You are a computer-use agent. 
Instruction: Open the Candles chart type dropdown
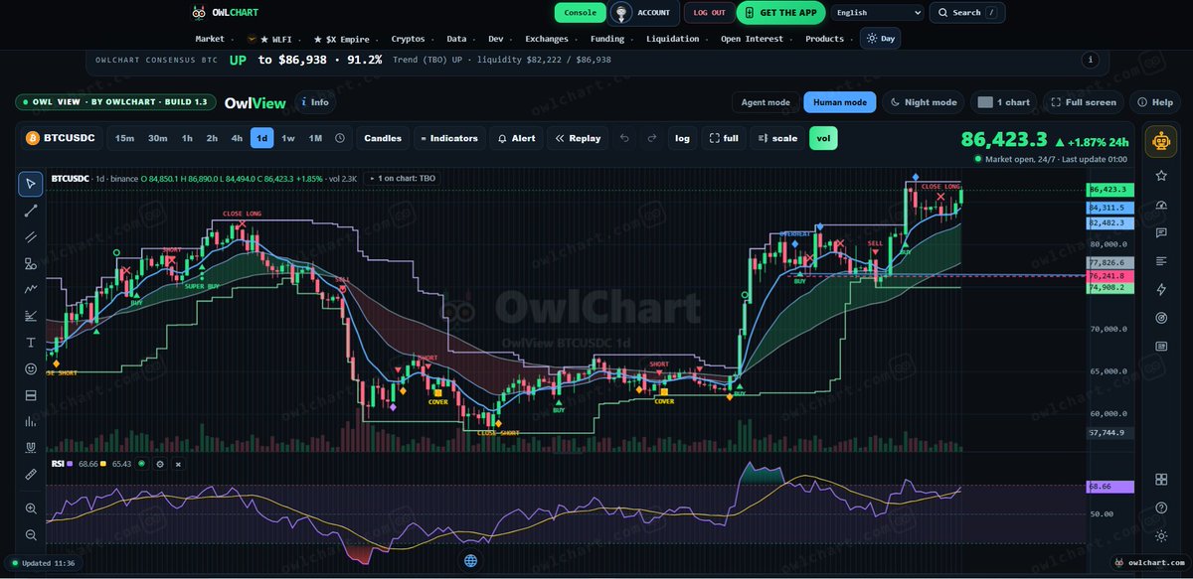click(x=383, y=138)
